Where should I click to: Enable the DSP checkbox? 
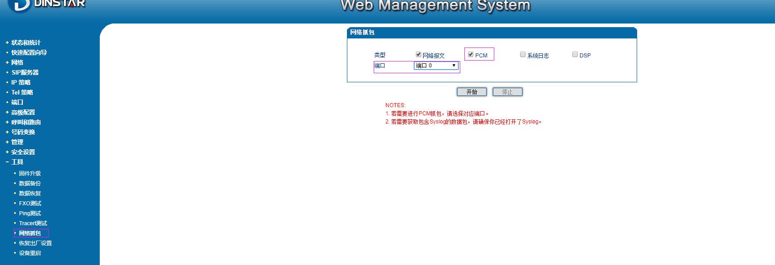click(x=575, y=54)
